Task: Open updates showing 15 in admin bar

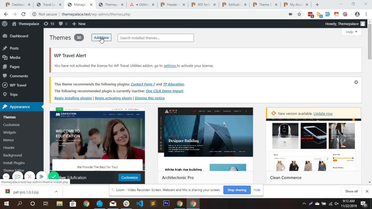Action: click(x=49, y=24)
